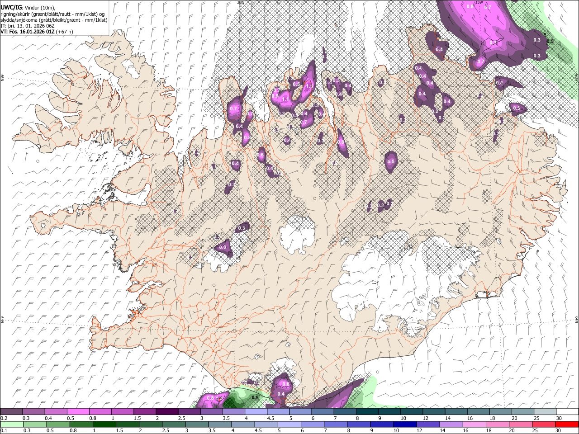Click upper legend swatch starting at 0.2

[x=11, y=411]
